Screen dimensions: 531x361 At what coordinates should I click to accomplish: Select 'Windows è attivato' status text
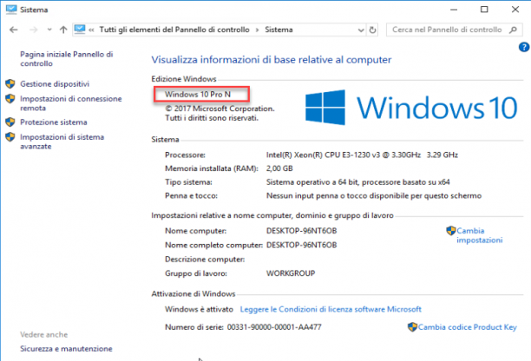click(x=200, y=309)
